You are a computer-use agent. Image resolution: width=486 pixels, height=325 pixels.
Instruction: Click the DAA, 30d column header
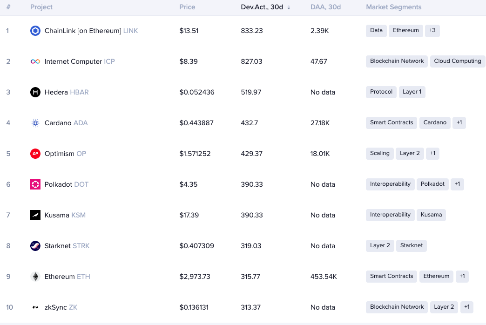325,7
